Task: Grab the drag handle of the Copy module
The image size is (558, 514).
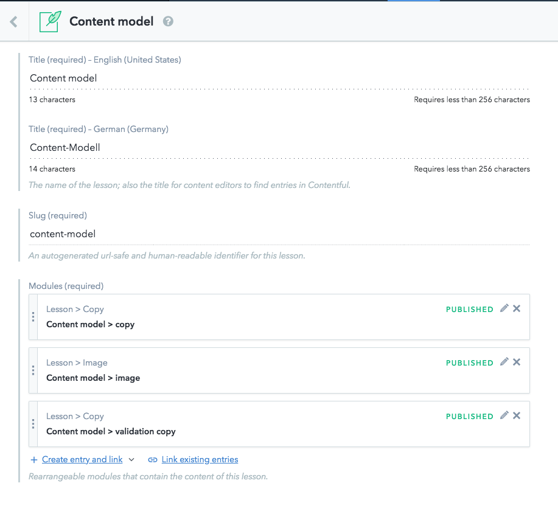Action: tap(33, 316)
